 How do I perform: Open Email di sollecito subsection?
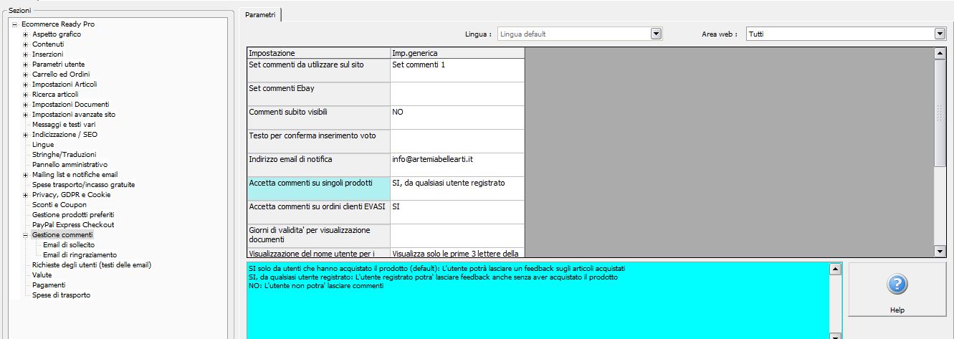click(68, 245)
